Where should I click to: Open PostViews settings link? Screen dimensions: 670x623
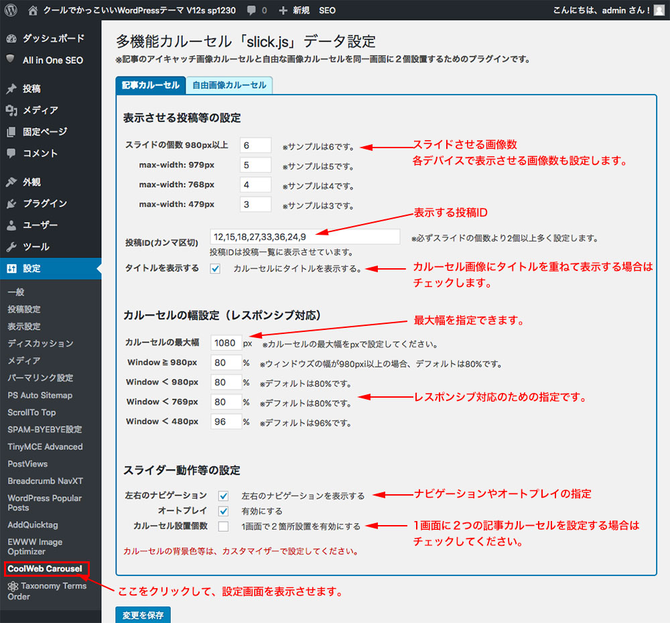(x=27, y=463)
